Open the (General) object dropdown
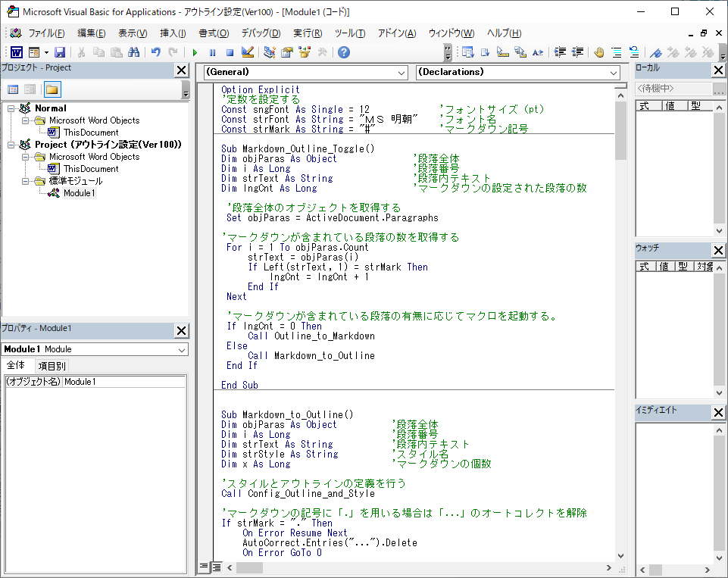This screenshot has width=728, height=578. coord(402,73)
